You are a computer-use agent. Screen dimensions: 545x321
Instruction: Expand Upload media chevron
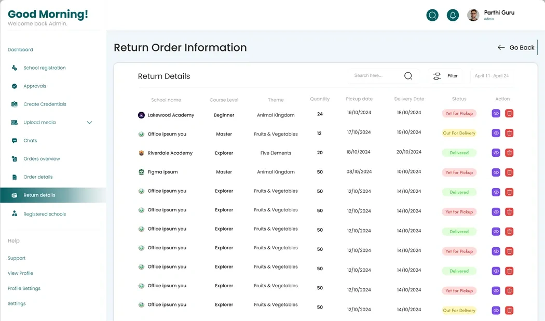coord(89,123)
